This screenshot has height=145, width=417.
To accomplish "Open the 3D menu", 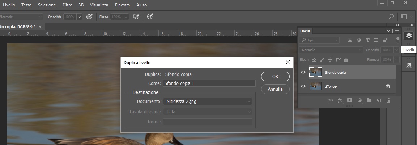I will click(81, 5).
